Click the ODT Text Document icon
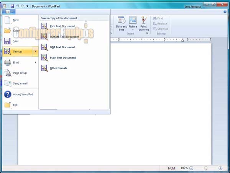 click(x=44, y=47)
